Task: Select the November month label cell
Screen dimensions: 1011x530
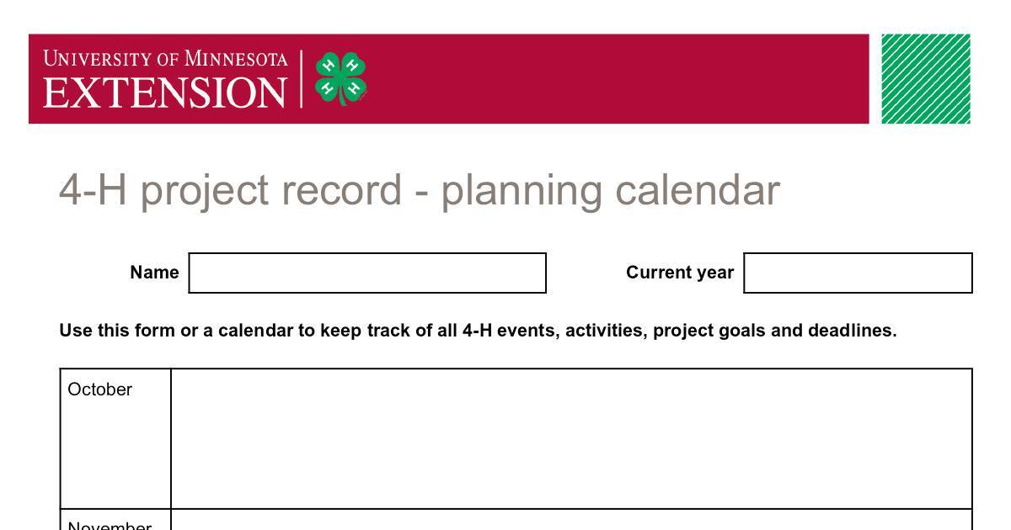Action: tap(115, 520)
